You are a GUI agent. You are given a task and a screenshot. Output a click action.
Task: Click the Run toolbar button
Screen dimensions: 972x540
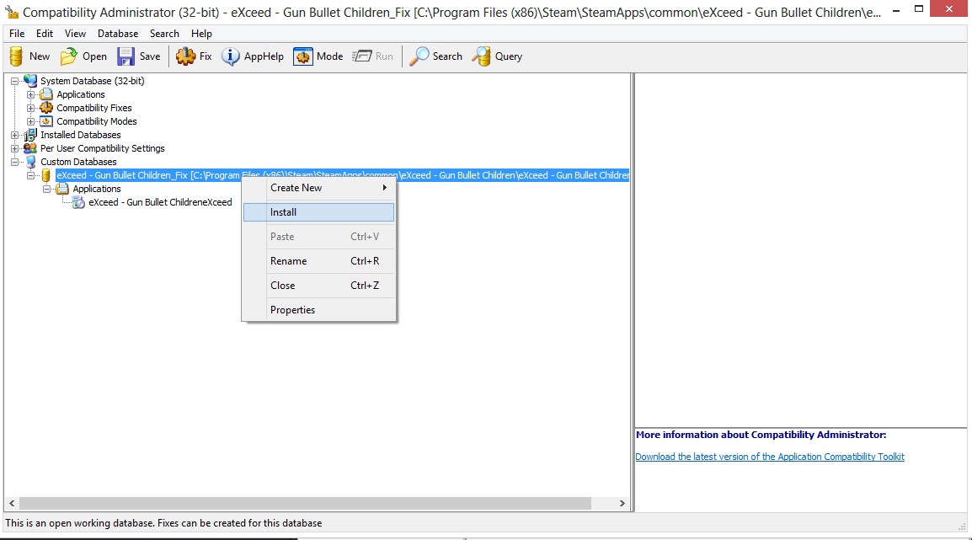[x=372, y=56]
